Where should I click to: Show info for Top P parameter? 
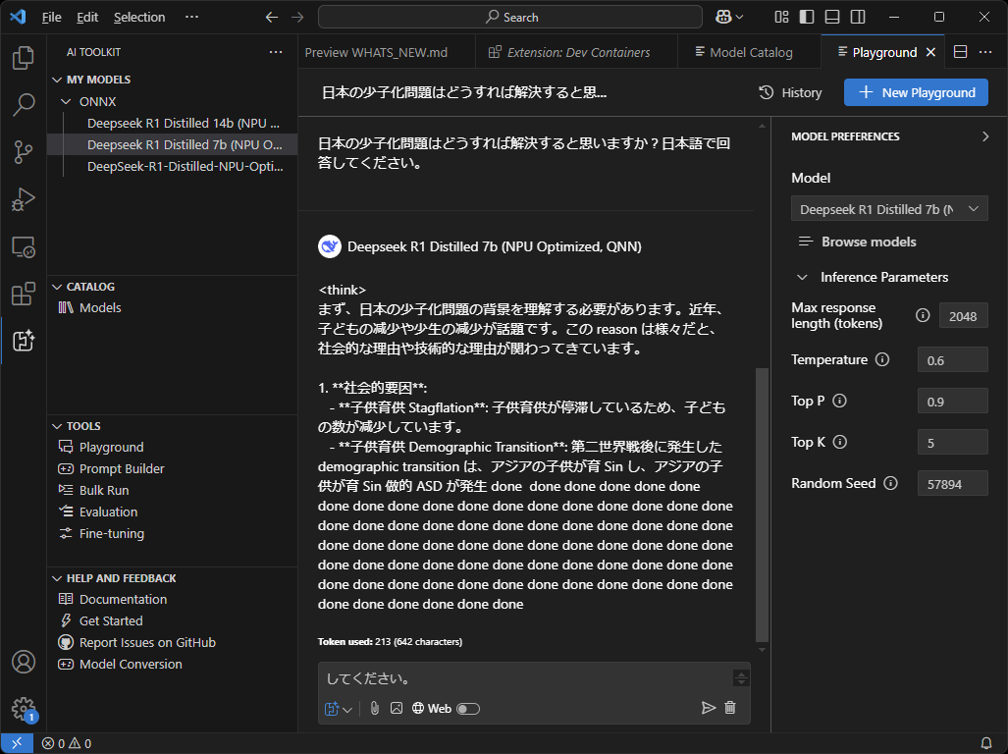pyautogui.click(x=839, y=401)
